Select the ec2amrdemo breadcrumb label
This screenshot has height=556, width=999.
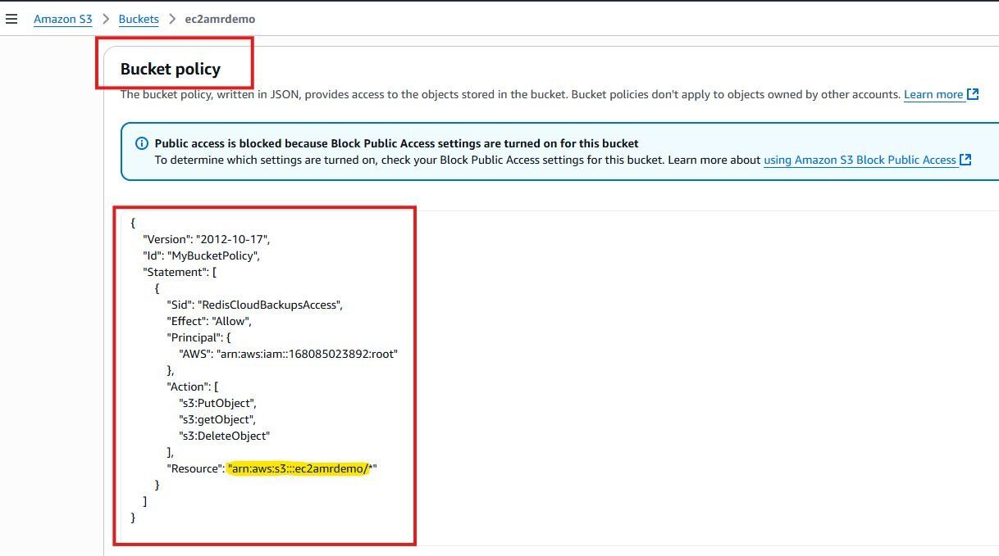tap(220, 19)
